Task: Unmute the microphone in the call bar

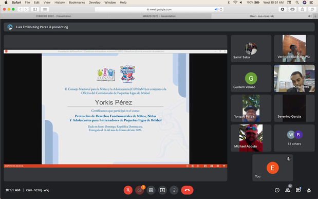Action: pos(128,190)
